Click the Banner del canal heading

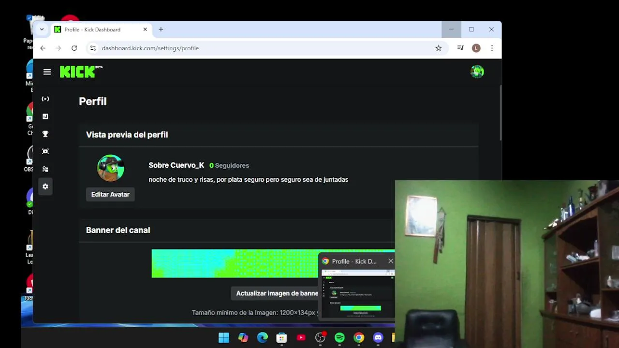coord(118,230)
